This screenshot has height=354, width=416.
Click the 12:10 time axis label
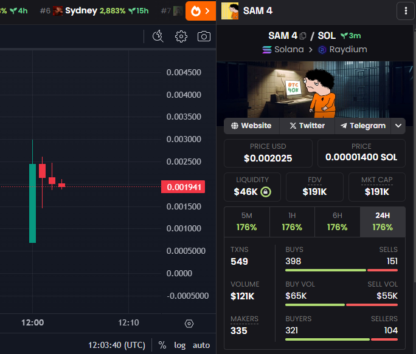pos(128,323)
